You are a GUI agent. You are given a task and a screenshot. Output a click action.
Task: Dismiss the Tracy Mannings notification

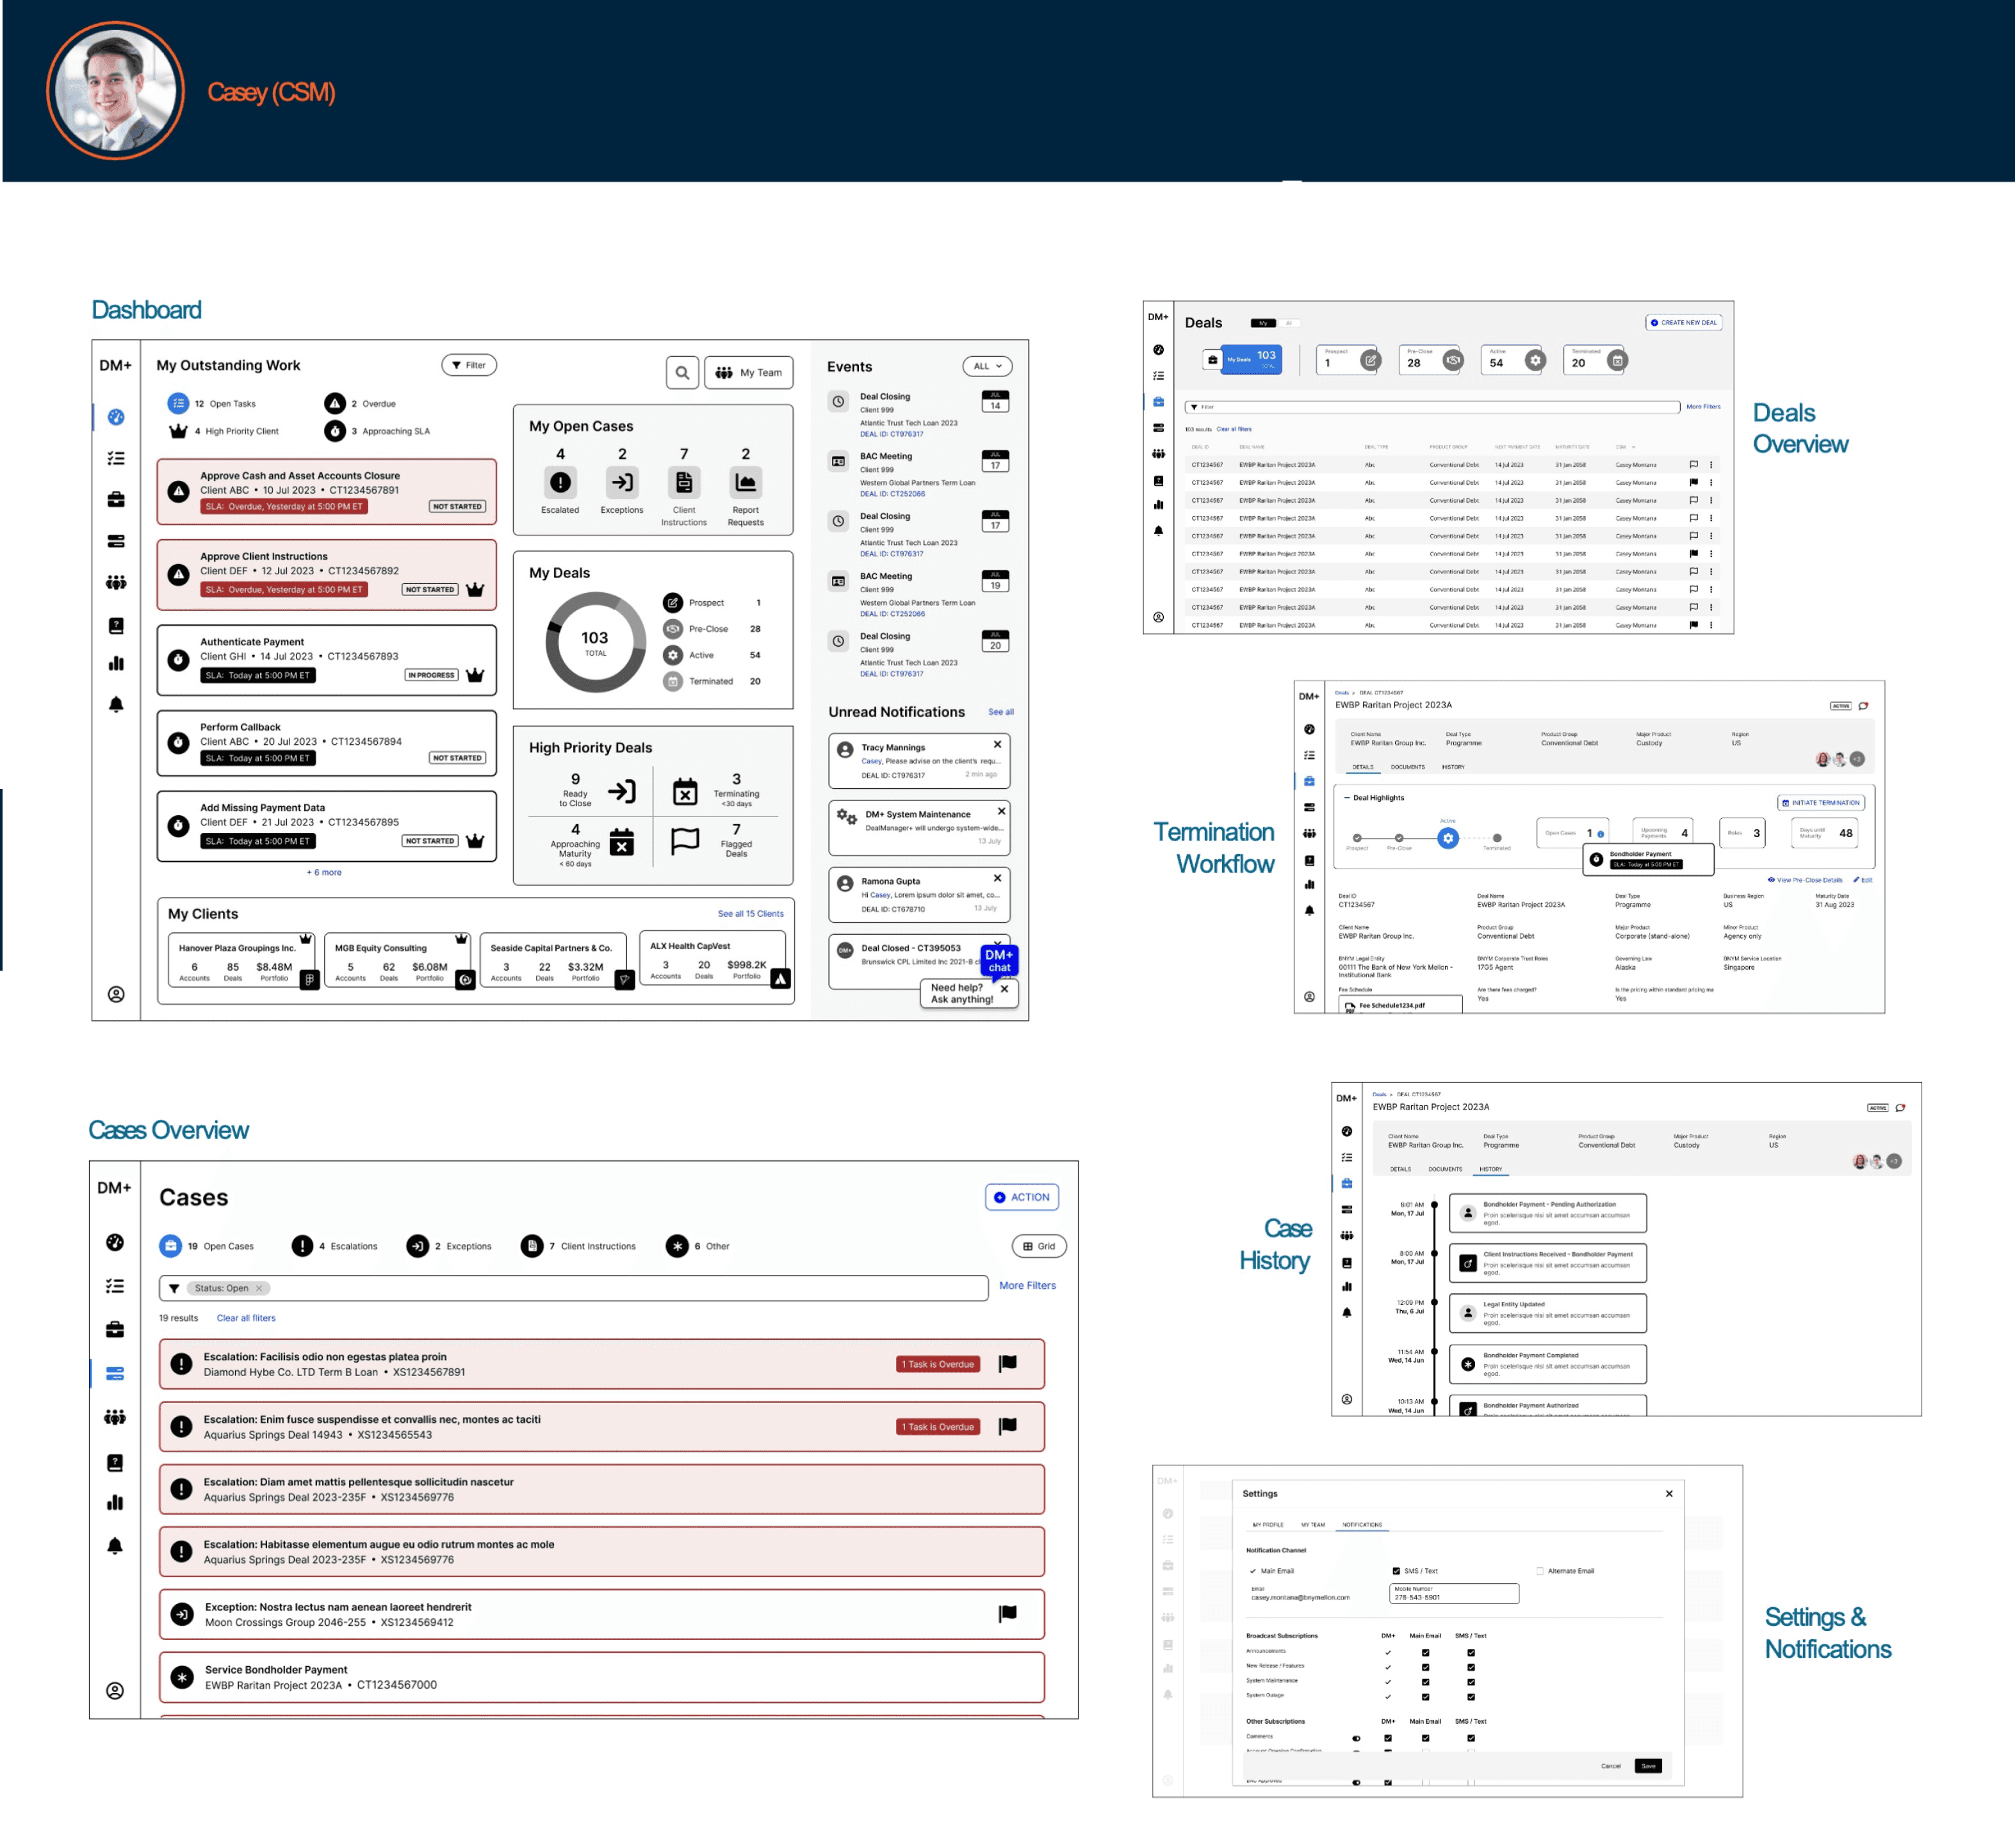[x=997, y=744]
